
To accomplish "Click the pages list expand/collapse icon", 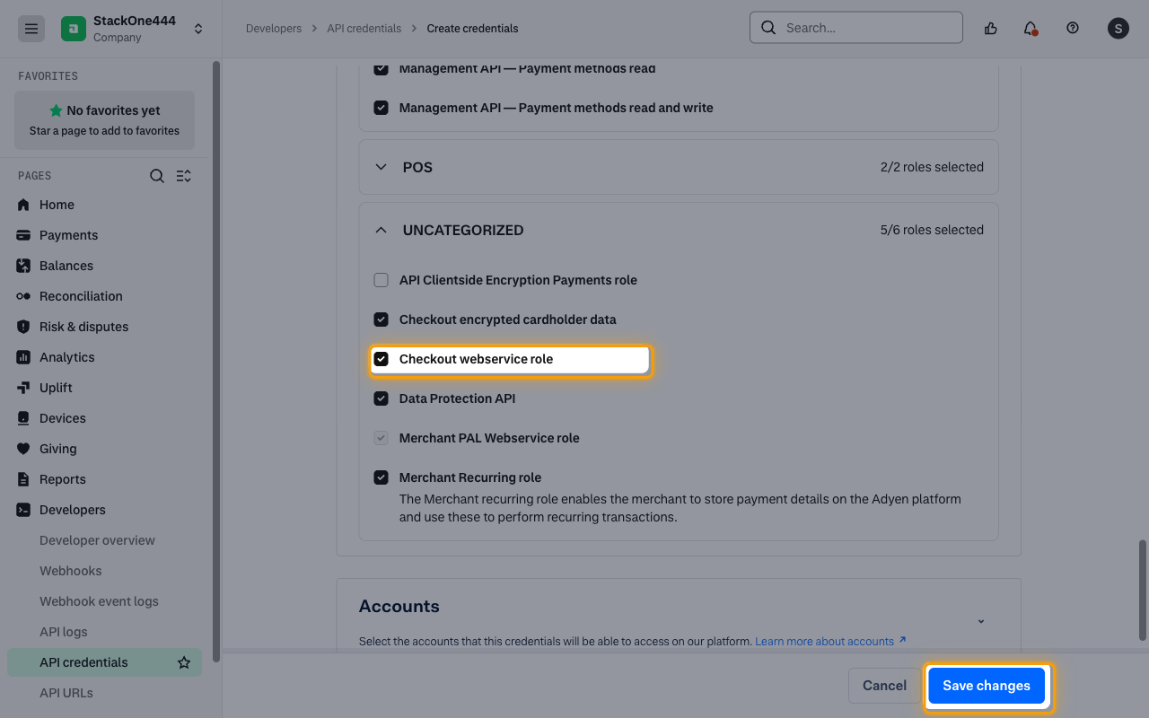I will tap(184, 176).
